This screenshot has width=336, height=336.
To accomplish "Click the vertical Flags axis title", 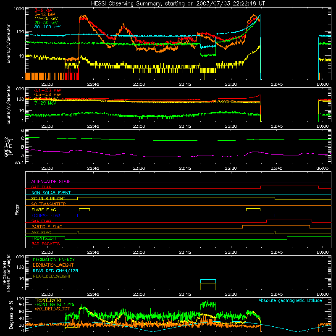I will (17, 210).
